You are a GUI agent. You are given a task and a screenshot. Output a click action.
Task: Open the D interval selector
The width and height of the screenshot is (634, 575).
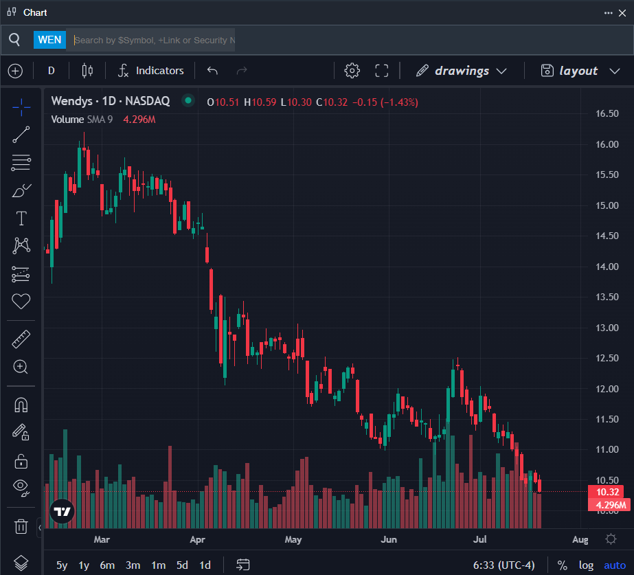coord(52,71)
